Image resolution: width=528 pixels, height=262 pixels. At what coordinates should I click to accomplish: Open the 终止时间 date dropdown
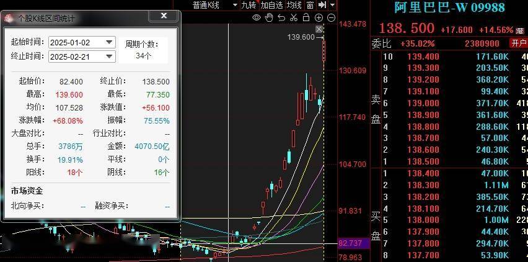point(109,56)
